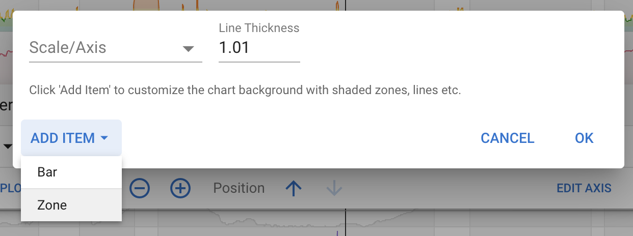Click the small black arrow at left edge
The height and width of the screenshot is (236, 633).
8,146
